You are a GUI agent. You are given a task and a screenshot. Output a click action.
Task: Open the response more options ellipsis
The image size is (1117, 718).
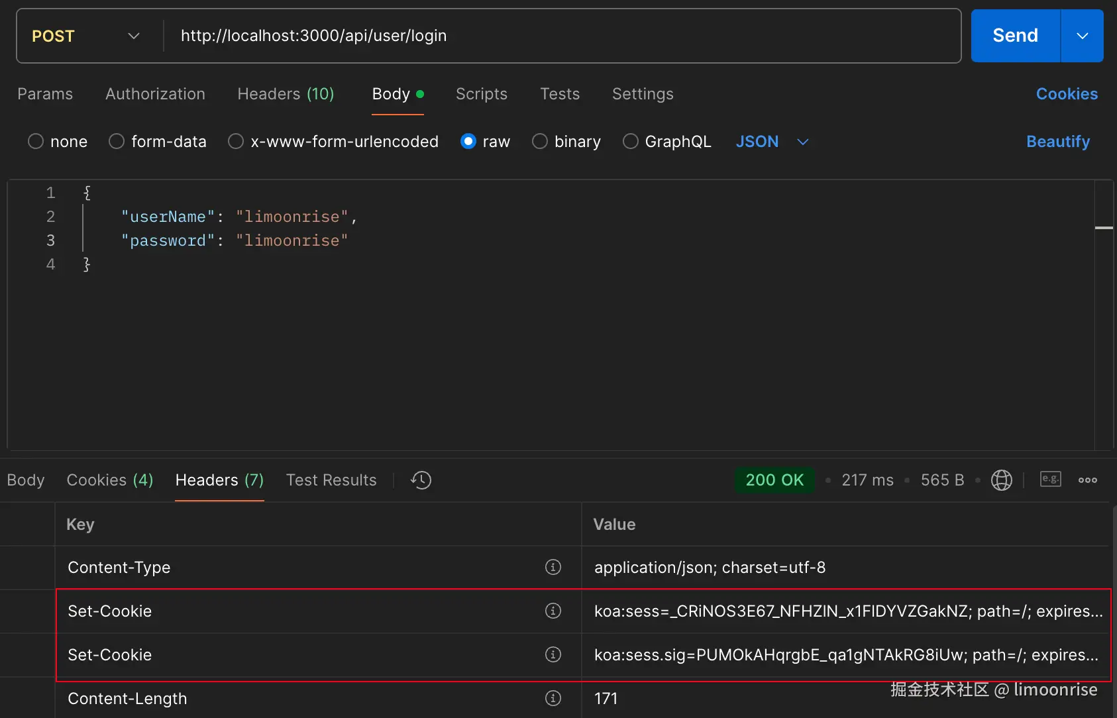pyautogui.click(x=1087, y=480)
